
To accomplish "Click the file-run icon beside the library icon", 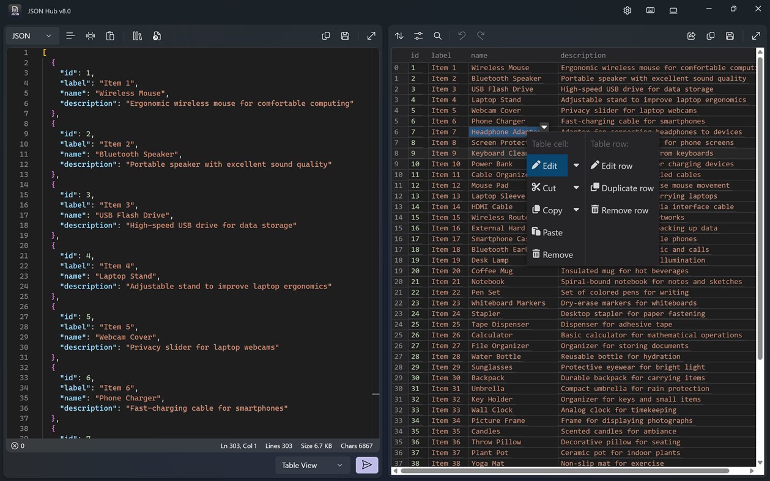I will click(x=157, y=36).
